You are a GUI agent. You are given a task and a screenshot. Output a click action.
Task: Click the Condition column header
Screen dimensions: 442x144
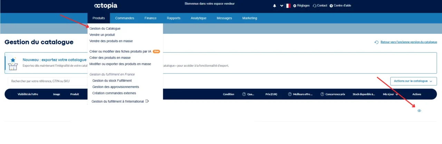click(x=229, y=94)
